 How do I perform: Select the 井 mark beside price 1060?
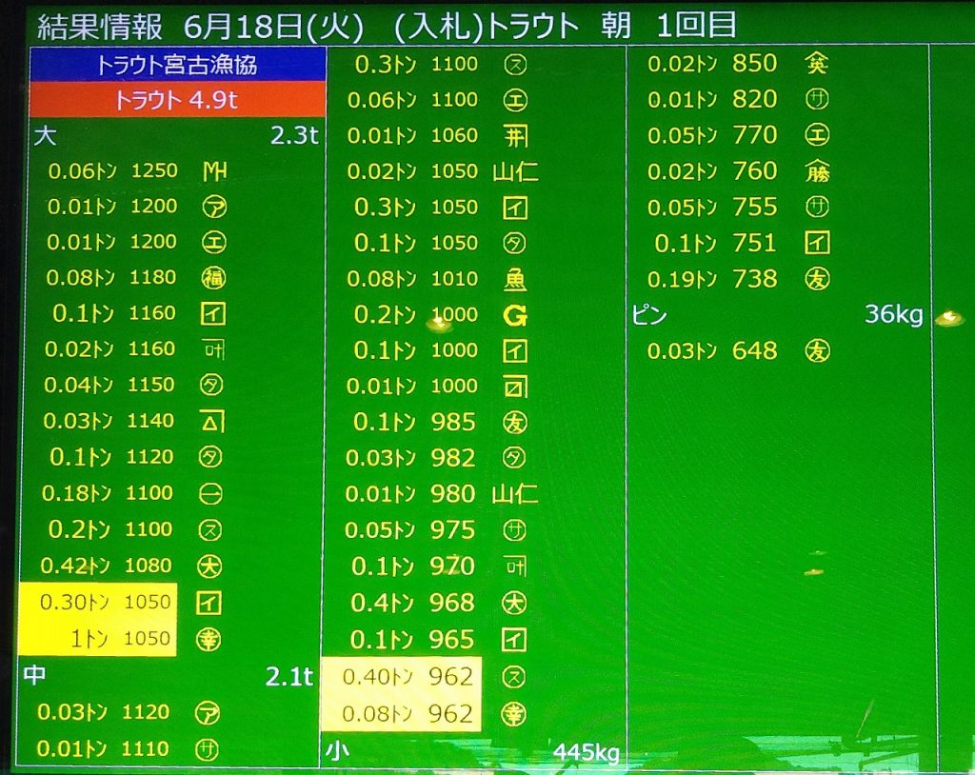516,135
